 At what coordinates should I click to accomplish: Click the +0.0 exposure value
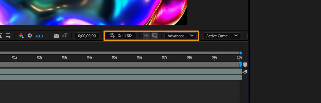39,36
